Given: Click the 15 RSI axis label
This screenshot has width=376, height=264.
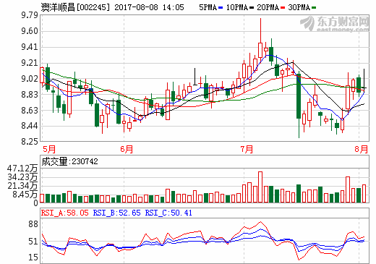Looking at the screenshot, I should tap(33, 257).
